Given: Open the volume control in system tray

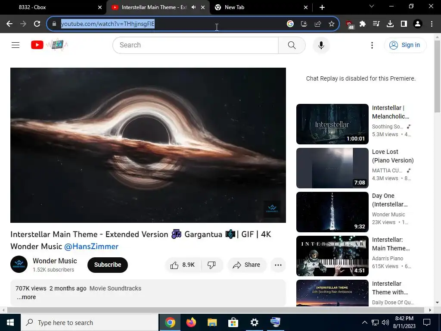Looking at the screenshot, I should [385, 322].
